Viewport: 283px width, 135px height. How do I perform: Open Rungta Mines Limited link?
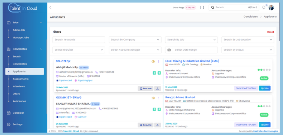[x=180, y=97]
